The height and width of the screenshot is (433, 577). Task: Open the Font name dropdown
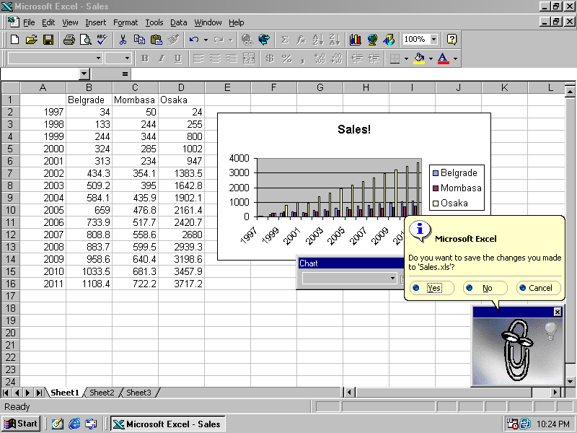point(98,58)
